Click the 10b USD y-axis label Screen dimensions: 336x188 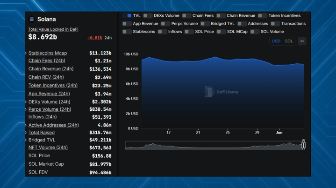(131, 54)
